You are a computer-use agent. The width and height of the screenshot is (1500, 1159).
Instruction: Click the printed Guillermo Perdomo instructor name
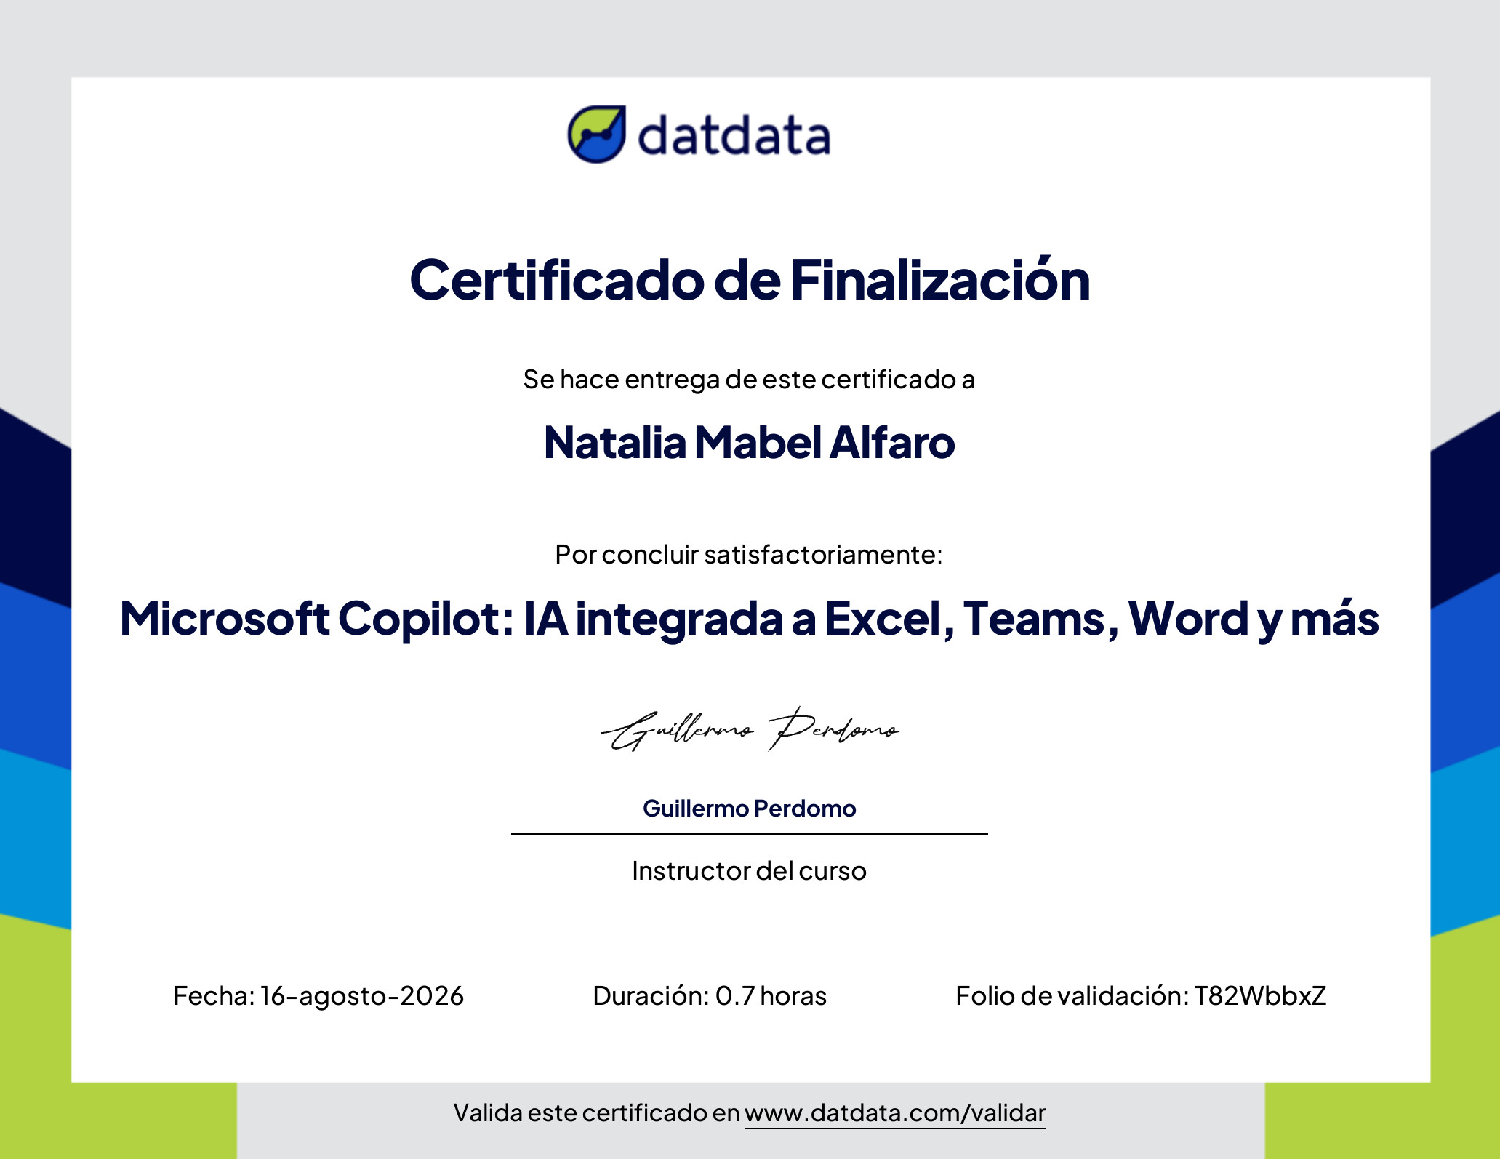(x=750, y=809)
